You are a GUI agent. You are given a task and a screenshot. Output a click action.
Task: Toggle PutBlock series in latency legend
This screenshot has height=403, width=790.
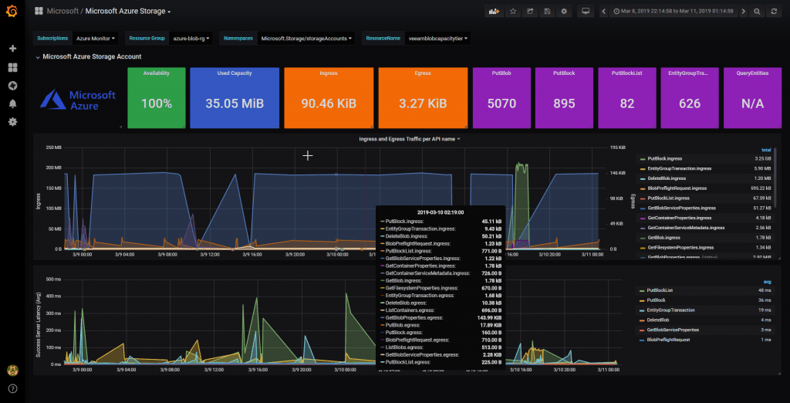click(x=656, y=300)
